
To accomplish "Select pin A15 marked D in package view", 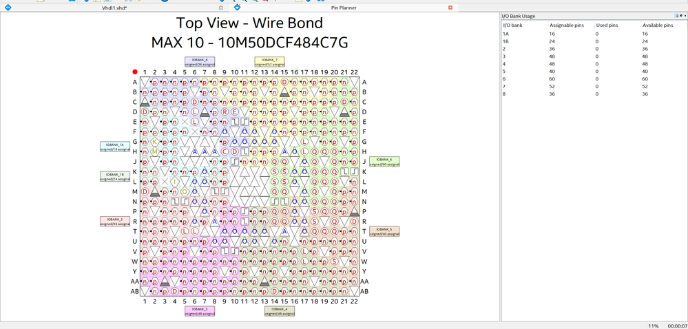I will 284,82.
